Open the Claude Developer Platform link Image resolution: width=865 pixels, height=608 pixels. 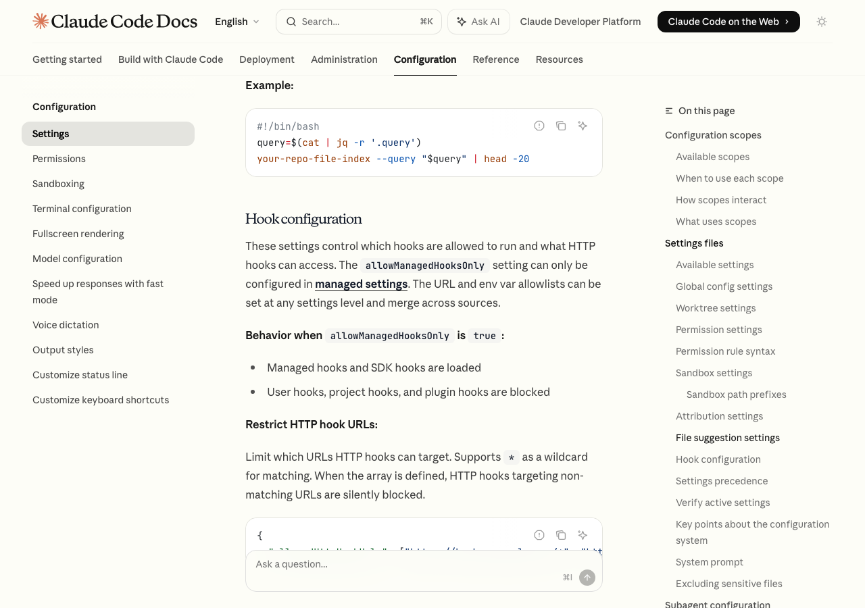click(580, 22)
